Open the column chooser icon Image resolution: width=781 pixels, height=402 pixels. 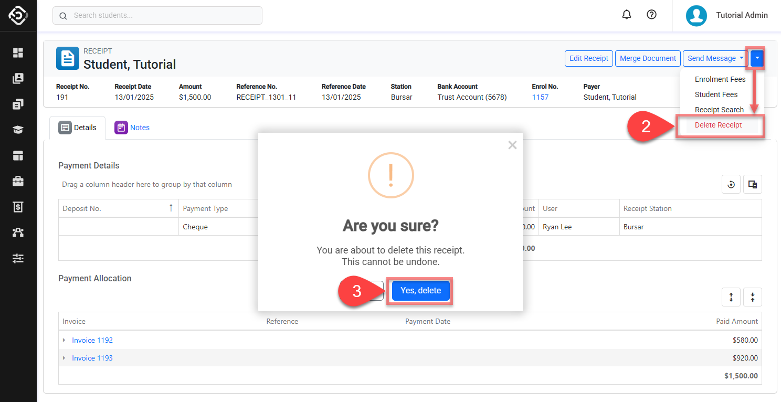click(x=752, y=184)
